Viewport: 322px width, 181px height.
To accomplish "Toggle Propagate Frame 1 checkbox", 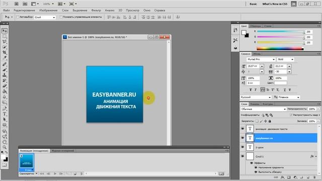I will coord(291,115).
